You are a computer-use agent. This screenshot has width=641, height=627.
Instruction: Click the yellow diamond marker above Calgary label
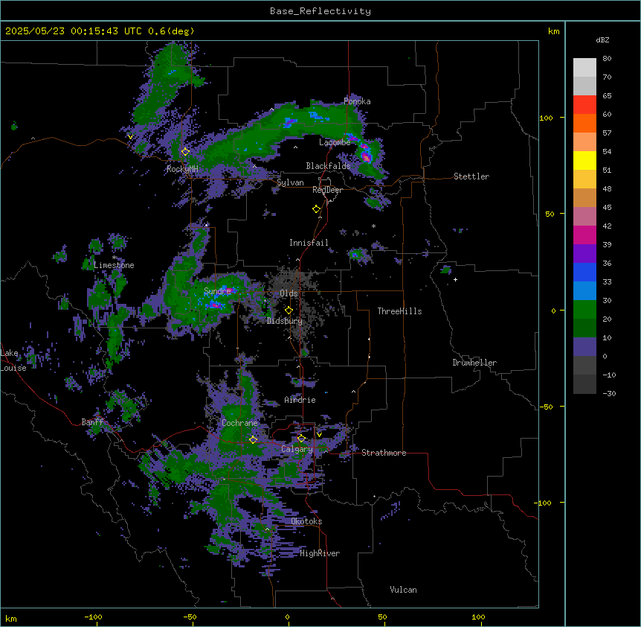301,439
